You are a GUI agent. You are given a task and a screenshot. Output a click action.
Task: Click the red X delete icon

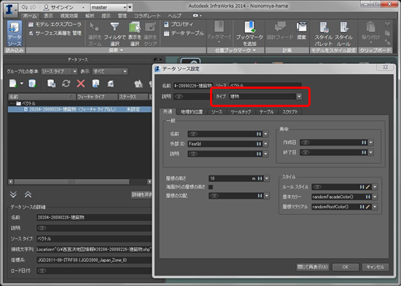click(x=81, y=83)
